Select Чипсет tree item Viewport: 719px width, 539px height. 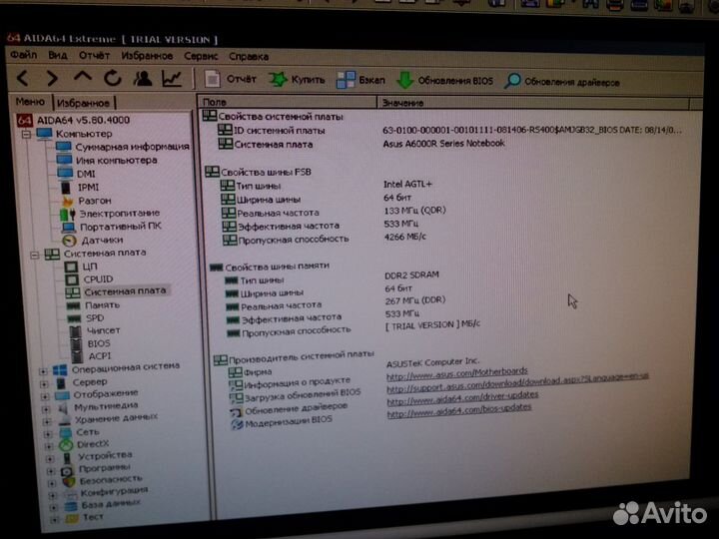104,330
